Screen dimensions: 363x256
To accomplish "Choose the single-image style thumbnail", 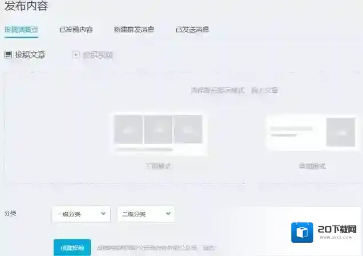I will point(313,133).
